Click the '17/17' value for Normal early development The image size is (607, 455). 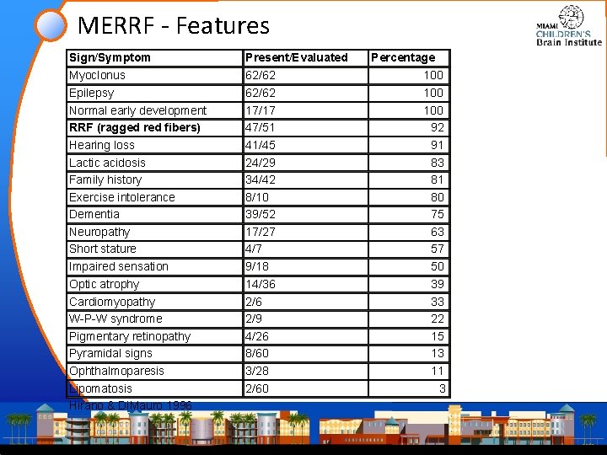point(261,110)
